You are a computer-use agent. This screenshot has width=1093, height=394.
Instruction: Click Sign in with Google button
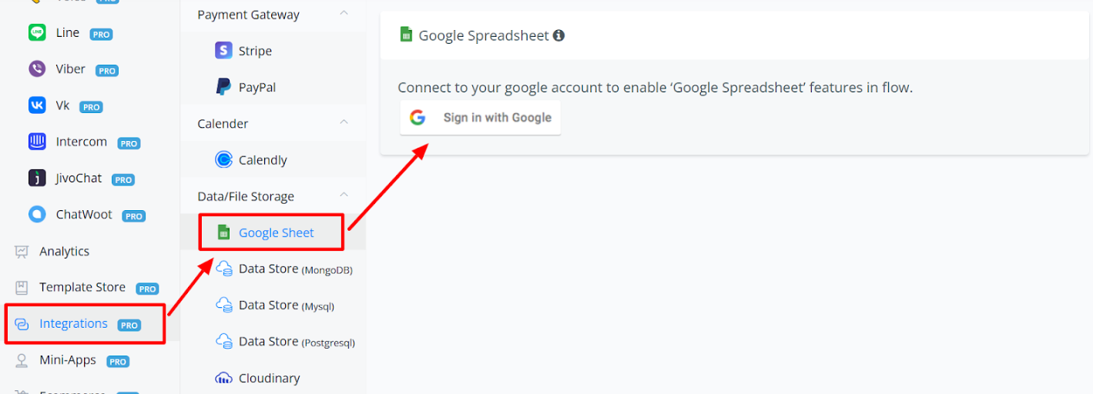coord(480,118)
